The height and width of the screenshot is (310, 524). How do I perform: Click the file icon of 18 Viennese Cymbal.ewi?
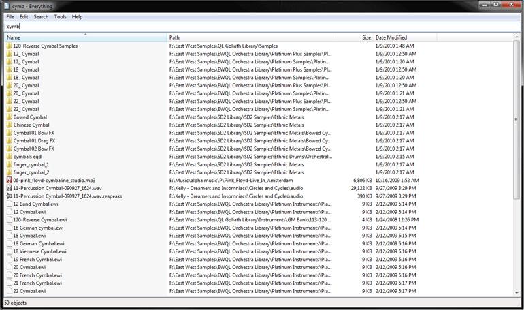pos(10,251)
